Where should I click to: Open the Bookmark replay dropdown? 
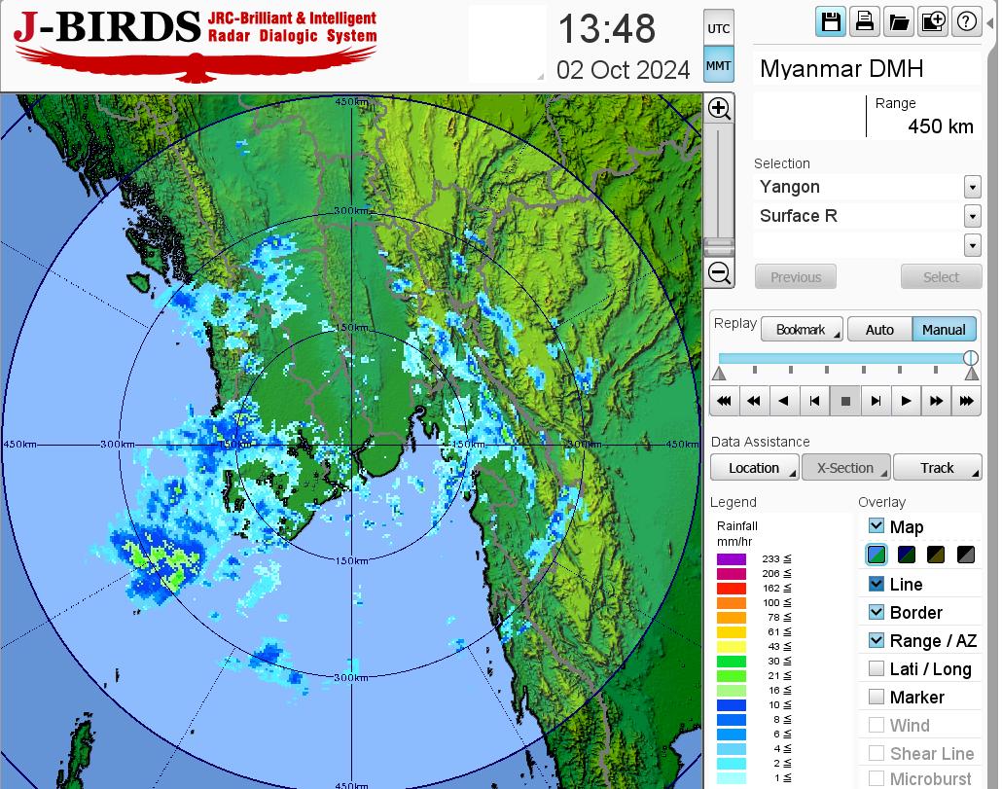[x=801, y=330]
